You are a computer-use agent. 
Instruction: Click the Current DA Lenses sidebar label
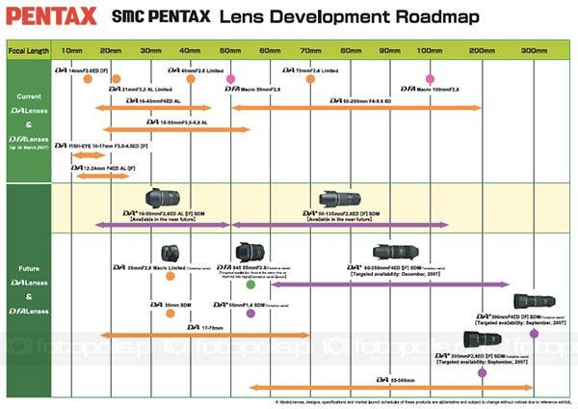point(29,122)
